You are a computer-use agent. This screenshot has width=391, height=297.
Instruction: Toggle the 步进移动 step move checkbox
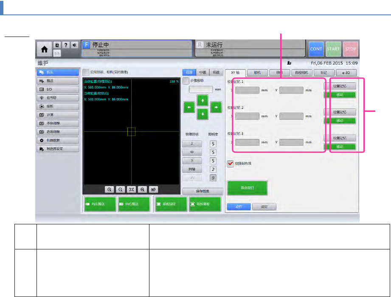[185, 81]
